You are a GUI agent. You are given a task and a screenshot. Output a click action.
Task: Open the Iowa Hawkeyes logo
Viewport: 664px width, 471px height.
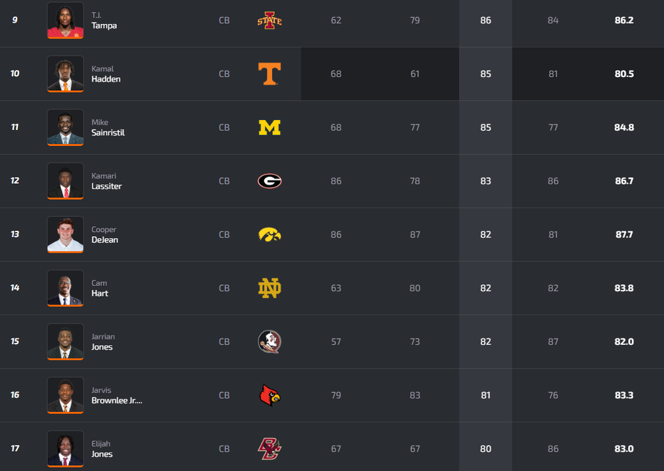pos(269,234)
